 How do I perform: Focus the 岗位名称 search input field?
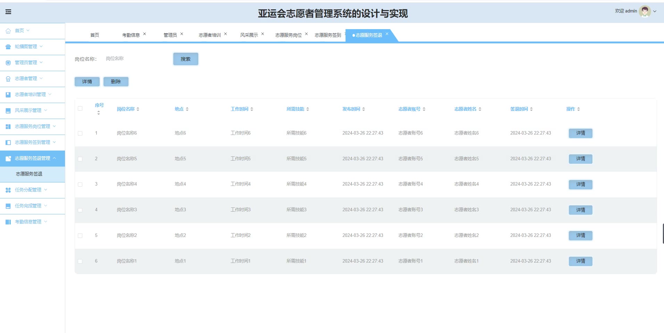135,59
